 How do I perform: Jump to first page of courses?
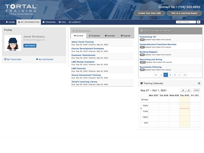[156, 75]
